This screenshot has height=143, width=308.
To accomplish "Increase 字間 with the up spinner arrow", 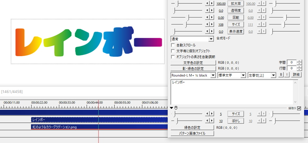I will 300,61.
